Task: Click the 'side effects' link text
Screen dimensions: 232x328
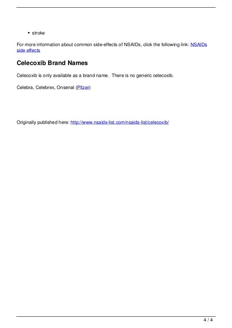Action: point(28,50)
